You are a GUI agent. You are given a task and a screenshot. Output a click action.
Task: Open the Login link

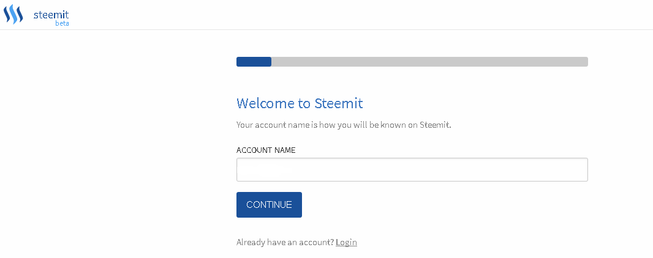point(346,242)
